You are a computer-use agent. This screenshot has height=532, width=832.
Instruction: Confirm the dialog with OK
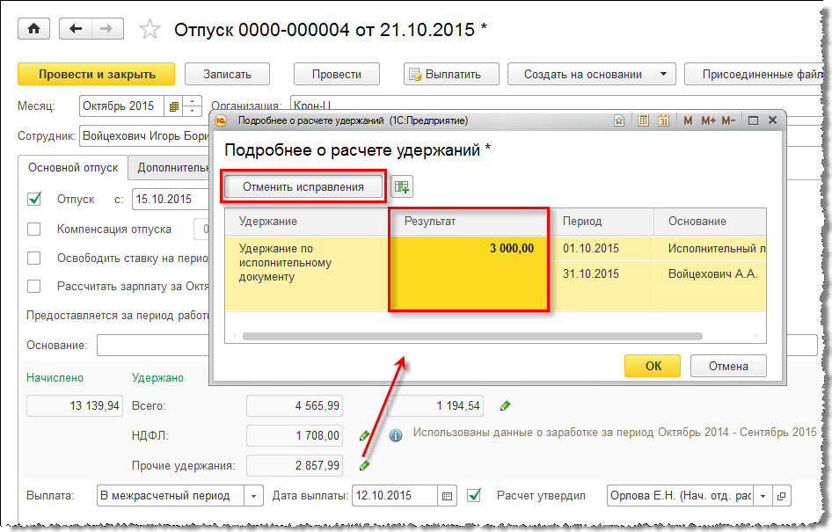pos(653,366)
